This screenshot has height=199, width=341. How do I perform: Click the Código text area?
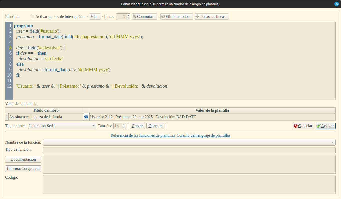189,184
